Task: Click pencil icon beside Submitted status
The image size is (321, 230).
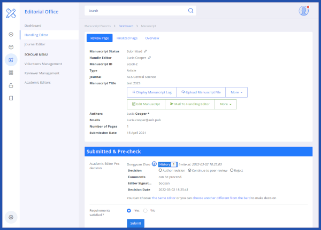Action: (146, 51)
